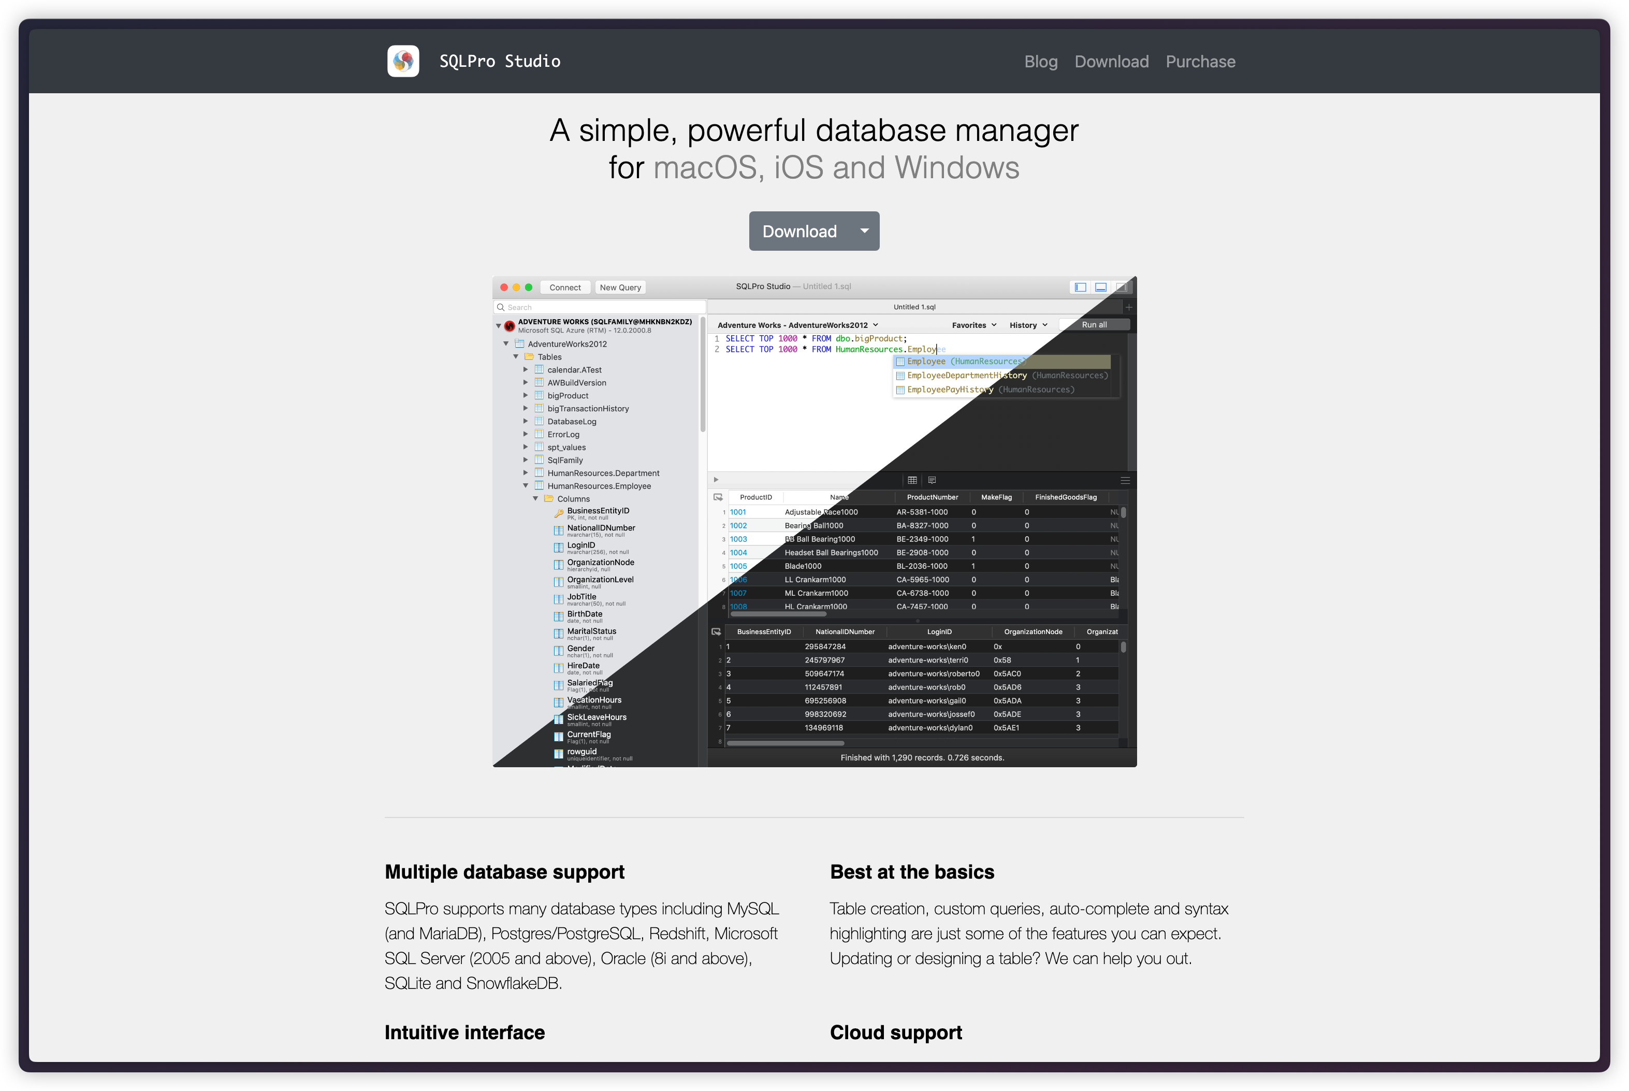
Task: Choose EmployeeDepartmentHistory autocomplete suggestion
Action: [x=1002, y=376]
